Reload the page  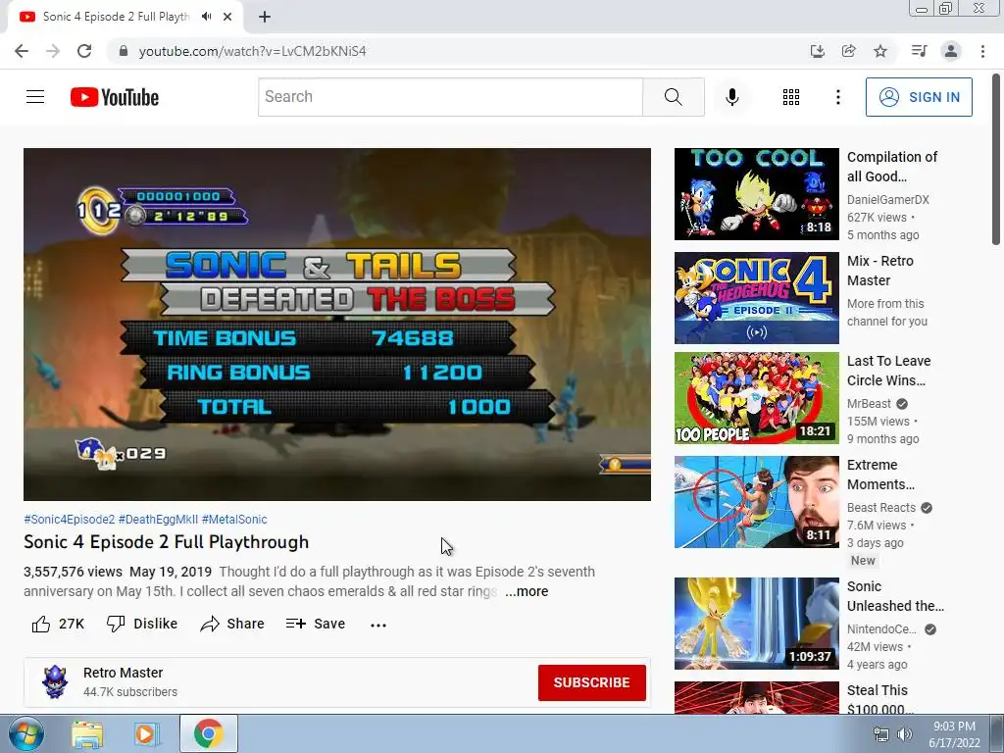coord(84,51)
